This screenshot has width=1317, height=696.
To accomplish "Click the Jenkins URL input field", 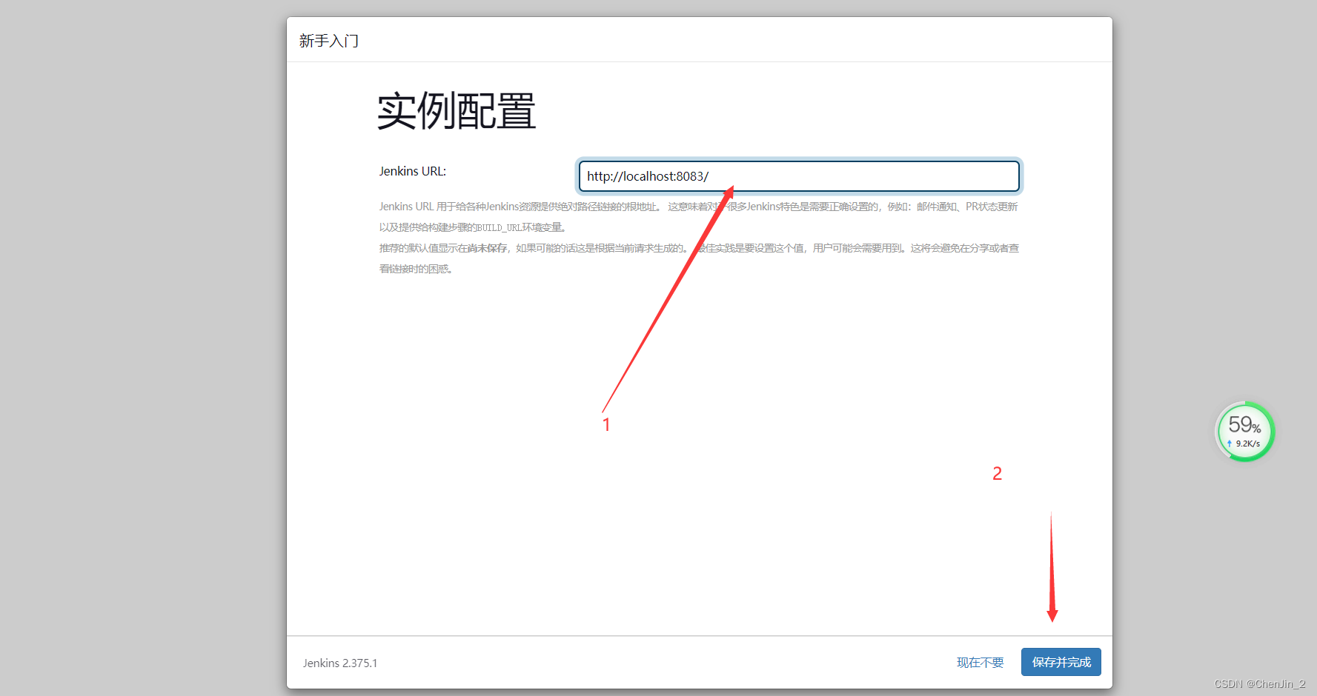I will 799,176.
